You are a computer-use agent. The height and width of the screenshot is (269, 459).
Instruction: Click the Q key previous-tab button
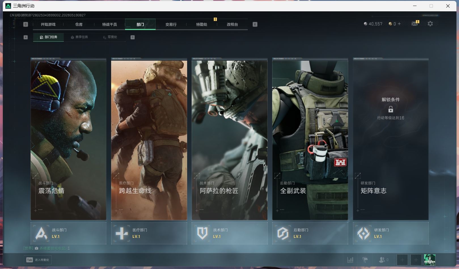click(26, 24)
